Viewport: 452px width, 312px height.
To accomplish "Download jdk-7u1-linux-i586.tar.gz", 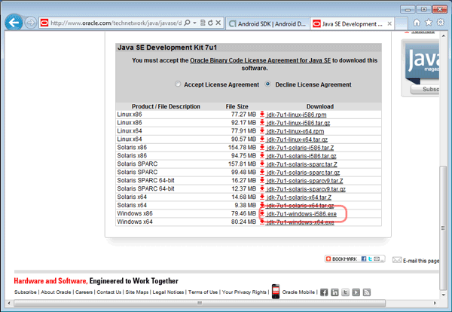I will (298, 123).
